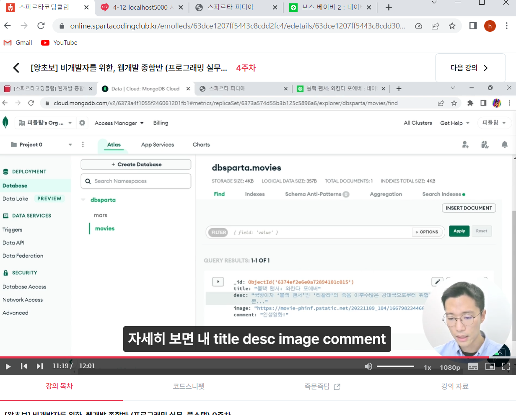Click the back chevron beside the course title
Image resolution: width=516 pixels, height=415 pixels.
16,68
